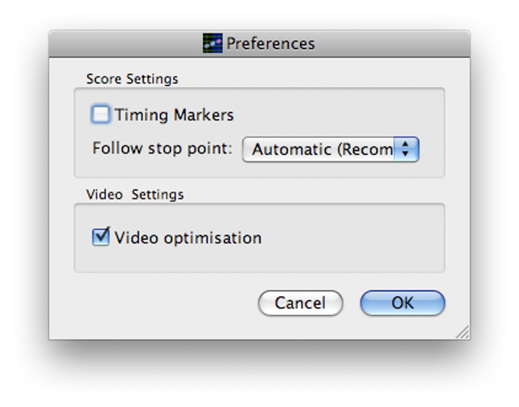Click the app icon beside Preferences title
This screenshot has height=407, width=519.
212,43
